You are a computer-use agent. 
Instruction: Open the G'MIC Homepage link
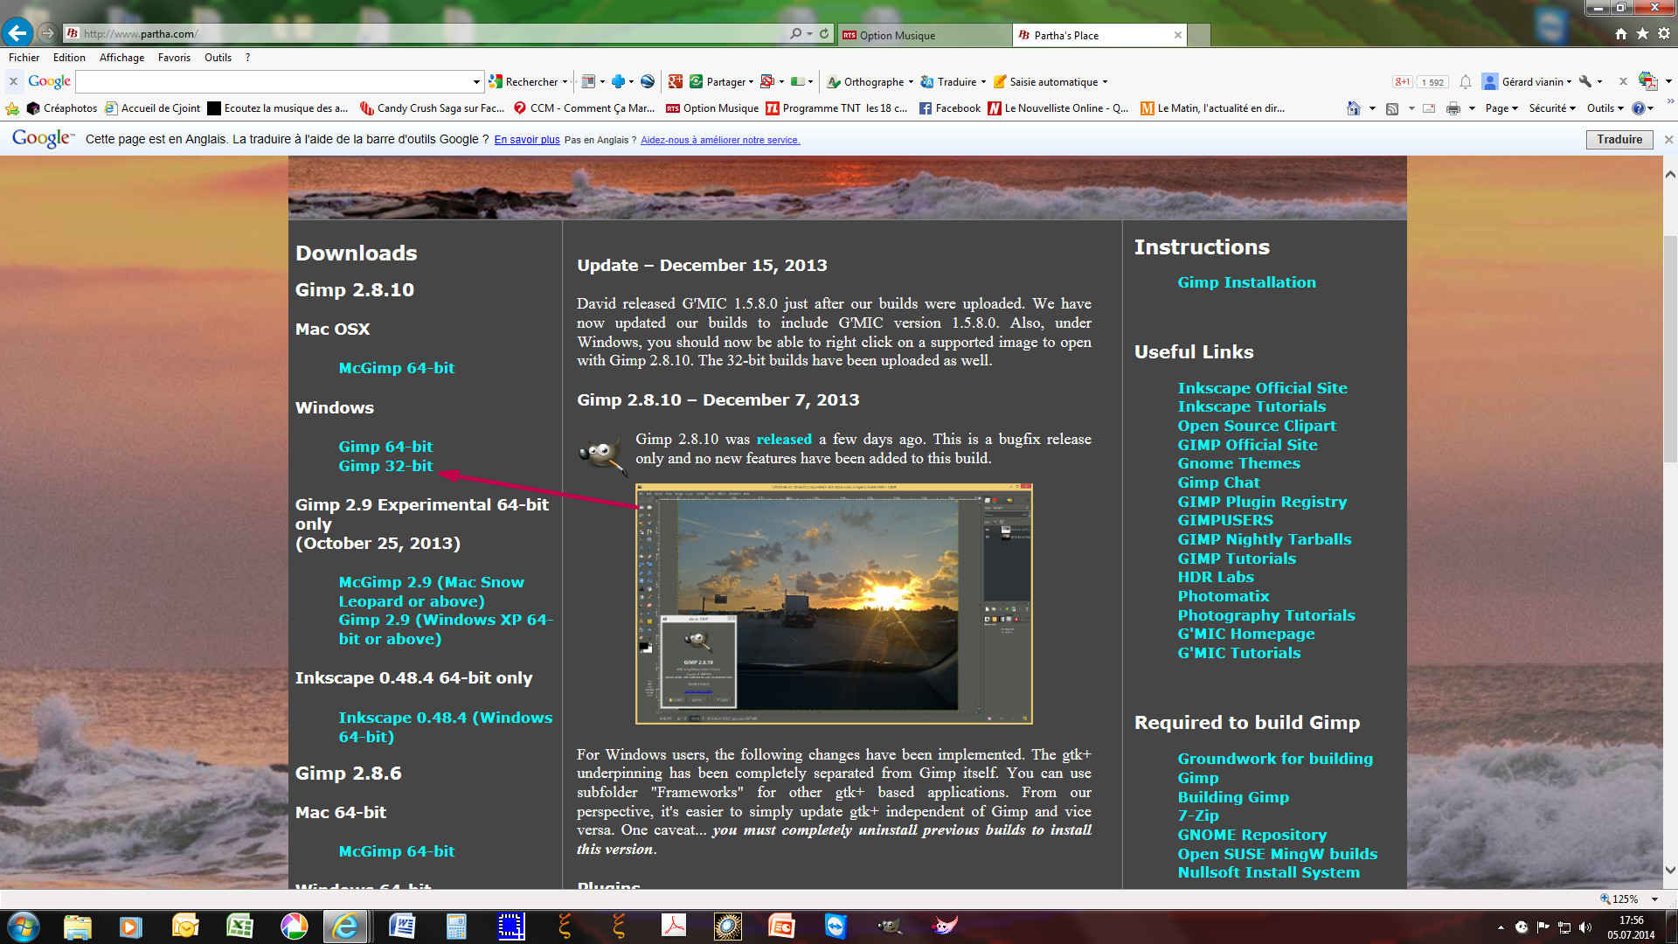[x=1245, y=634]
